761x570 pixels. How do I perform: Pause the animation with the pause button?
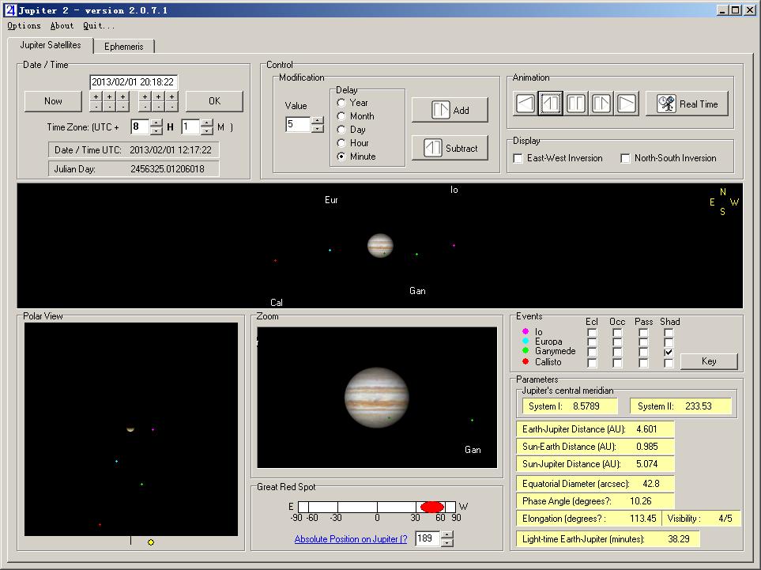point(576,103)
